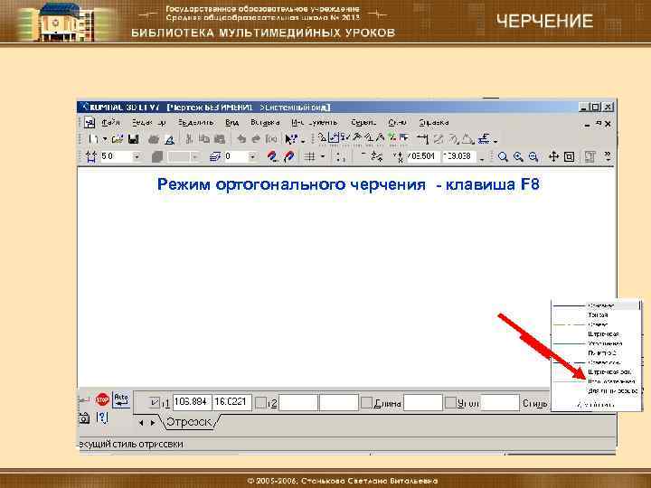Viewport: 651px width, 488px height.
Task: Click the Длина value field
Action: 422,403
